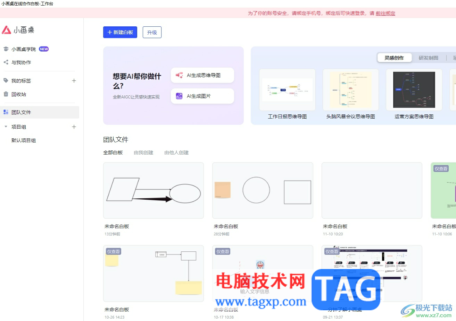Click 未命名白板 title above 13分钟前
The height and width of the screenshot is (321, 456).
click(117, 226)
